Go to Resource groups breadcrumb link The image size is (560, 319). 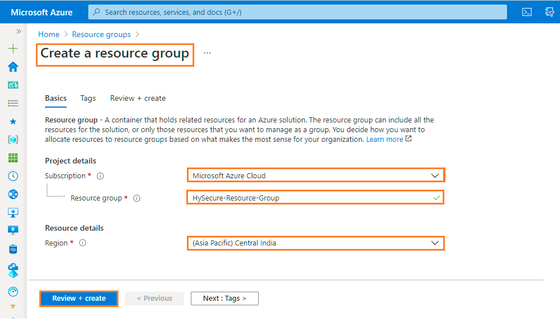point(101,34)
